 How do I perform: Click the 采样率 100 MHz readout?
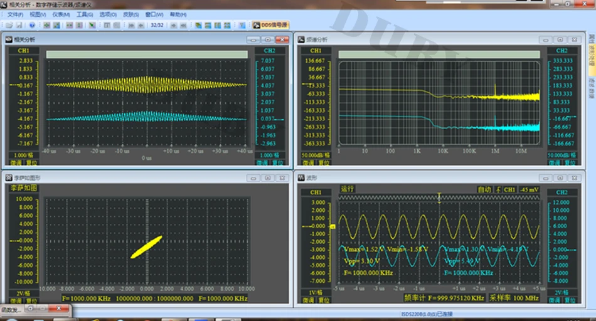coord(514,298)
